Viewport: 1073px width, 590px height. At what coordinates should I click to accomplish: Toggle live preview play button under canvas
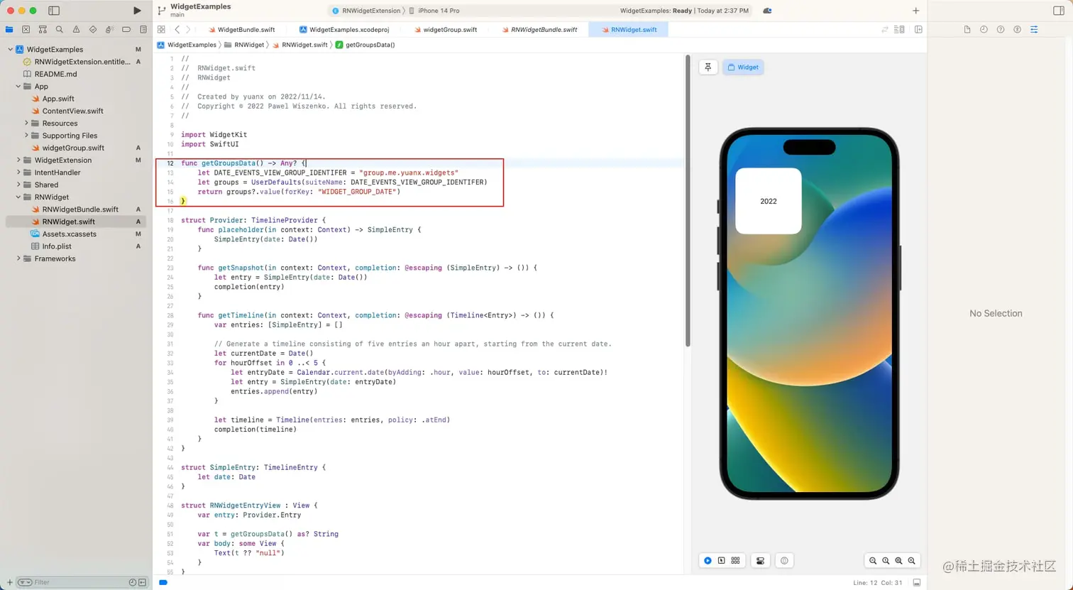708,561
